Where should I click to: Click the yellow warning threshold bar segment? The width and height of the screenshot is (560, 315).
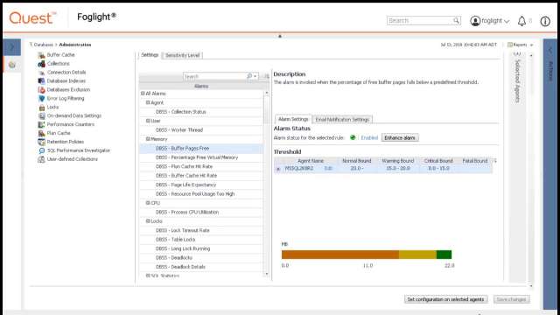pyautogui.click(x=417, y=255)
